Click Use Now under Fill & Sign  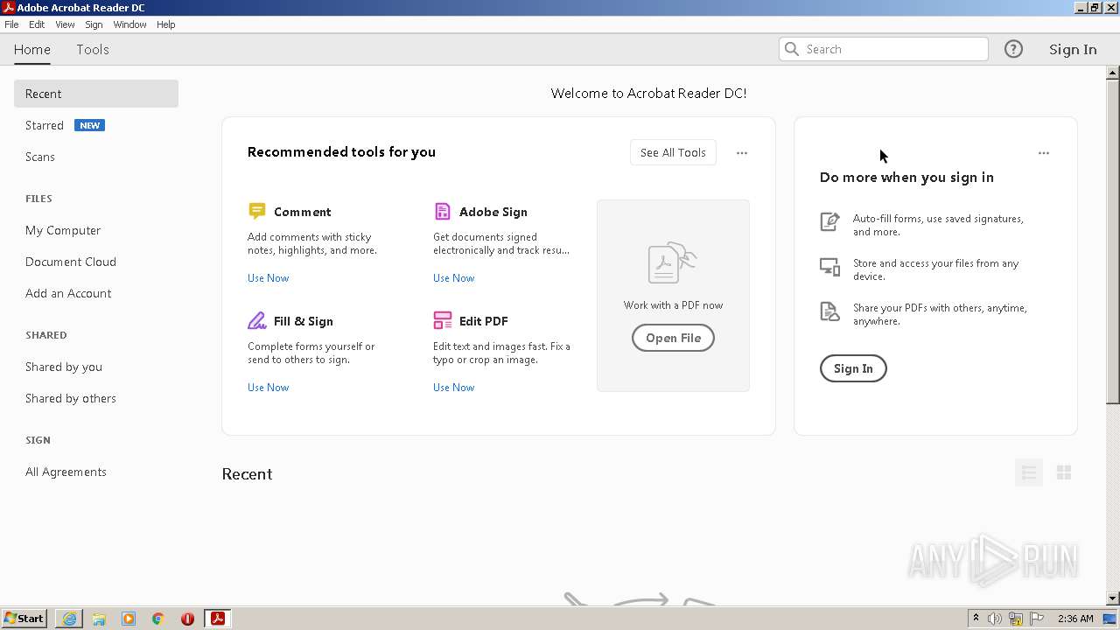[268, 388]
